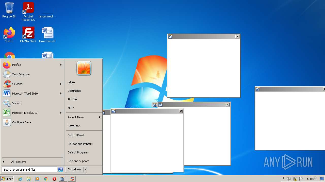Launch Opera browser from taskbar
This screenshot has height=182, width=325.
click(54, 179)
